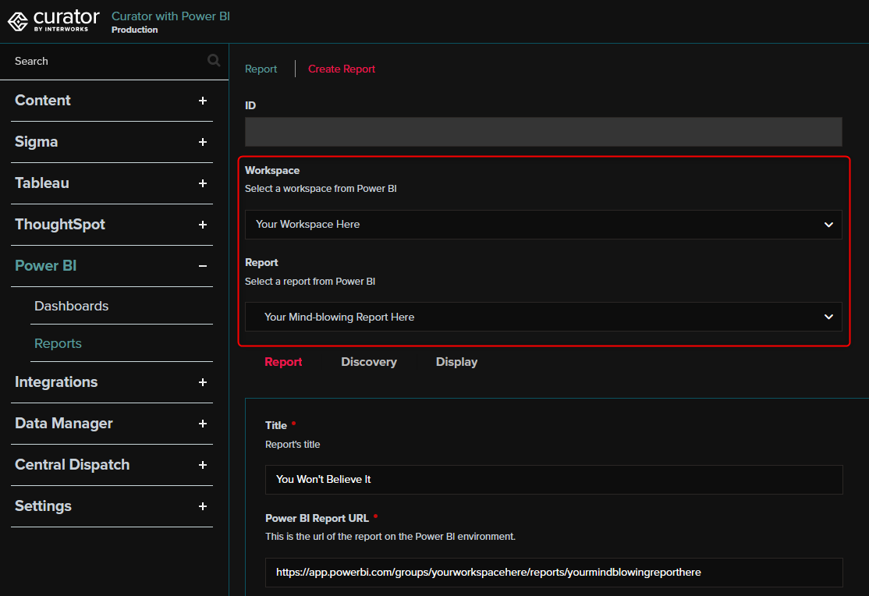Click the Workspace dropdown chevron arrow
This screenshot has width=869, height=596.
[828, 225]
